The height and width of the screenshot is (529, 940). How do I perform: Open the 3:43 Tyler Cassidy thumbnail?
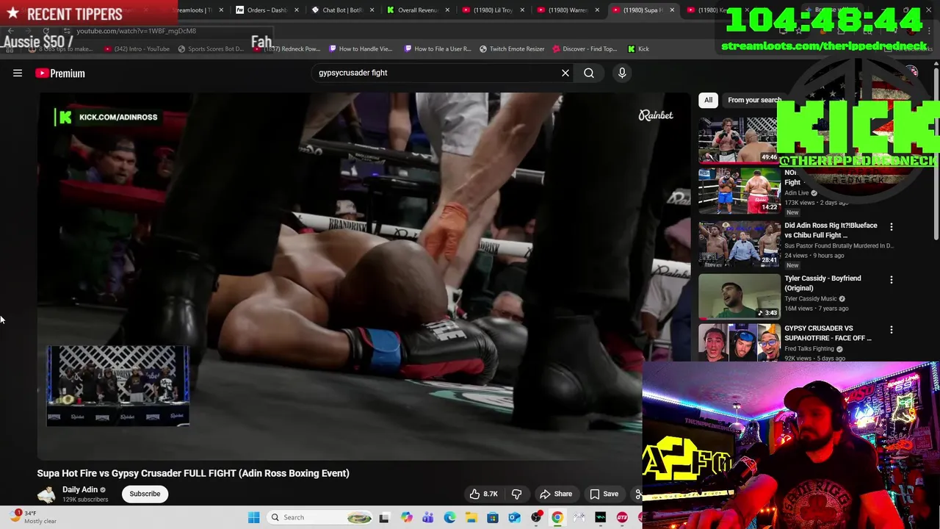(740, 296)
